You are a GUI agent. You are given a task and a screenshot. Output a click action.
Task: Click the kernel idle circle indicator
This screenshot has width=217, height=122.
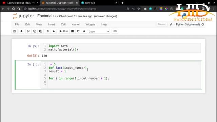coord(203,24)
